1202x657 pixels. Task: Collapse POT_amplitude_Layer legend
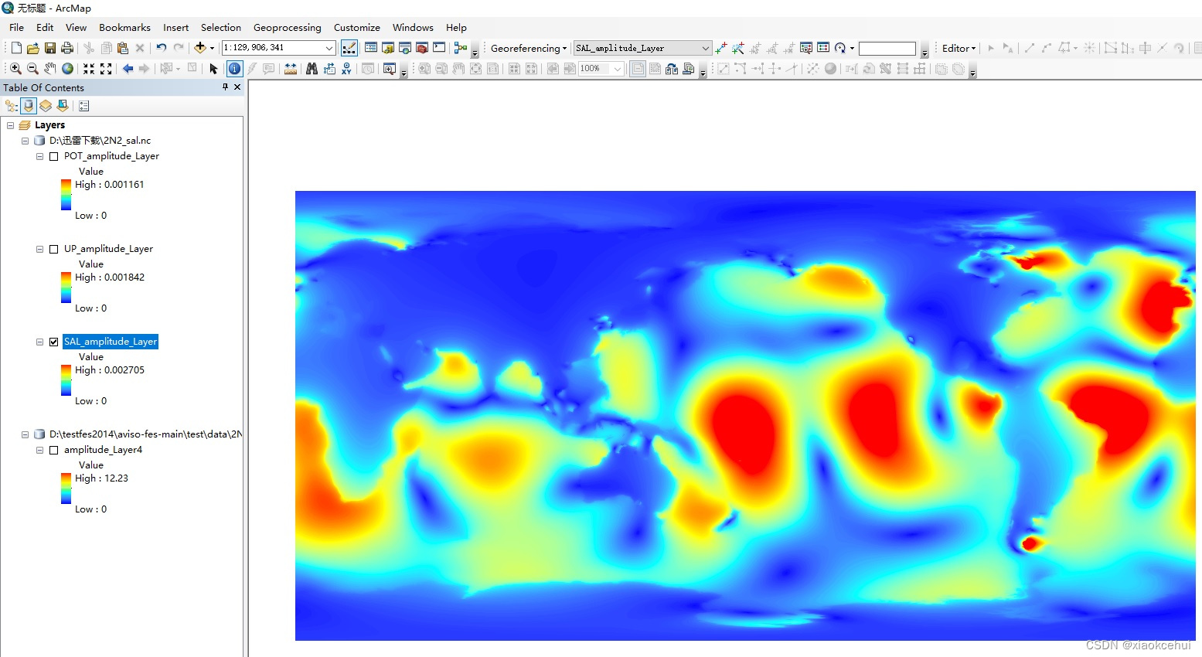pos(40,156)
